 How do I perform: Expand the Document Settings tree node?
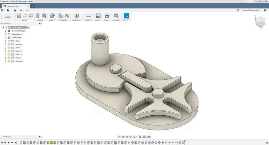click(5, 31)
